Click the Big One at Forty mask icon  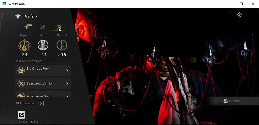[x=21, y=71]
